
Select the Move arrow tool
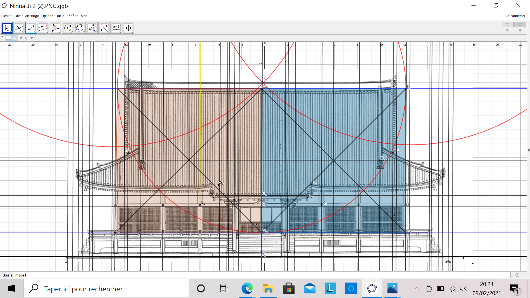point(7,28)
